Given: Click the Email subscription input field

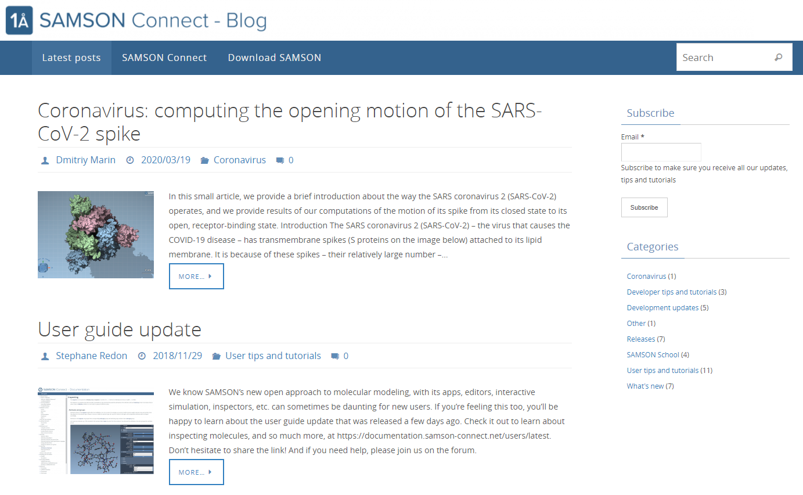Looking at the screenshot, I should [x=661, y=152].
